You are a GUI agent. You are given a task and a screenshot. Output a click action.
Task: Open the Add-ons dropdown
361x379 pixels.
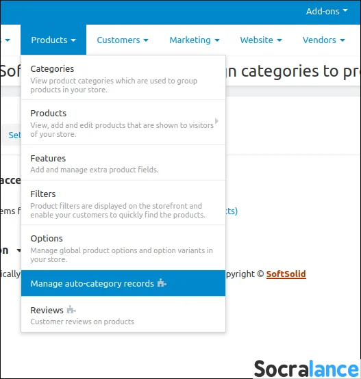coord(327,11)
